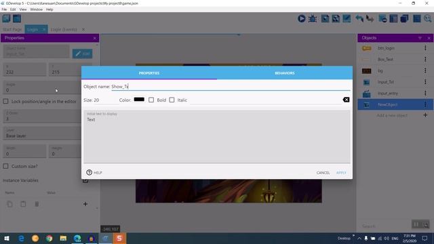Pick the black text color swatch

(139, 100)
